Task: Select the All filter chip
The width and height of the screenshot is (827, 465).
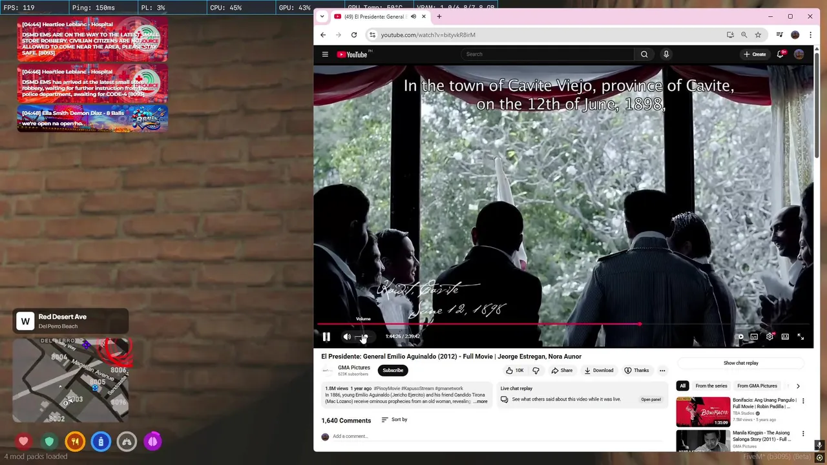Action: 682,386
